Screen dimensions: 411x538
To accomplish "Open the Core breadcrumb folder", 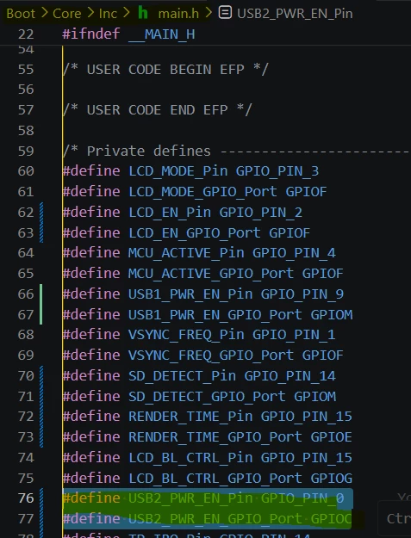I will (x=67, y=14).
